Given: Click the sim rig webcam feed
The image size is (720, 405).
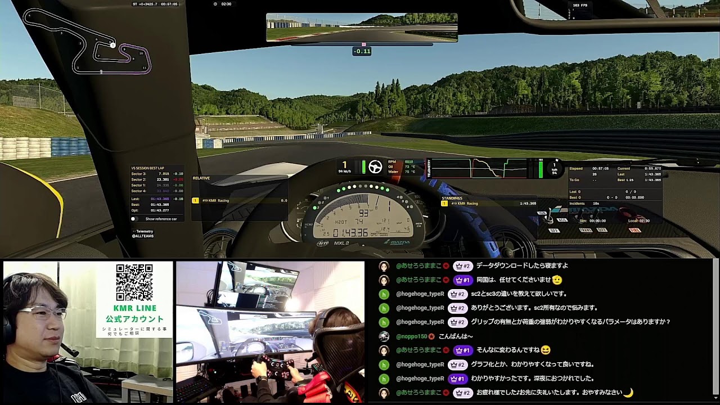Looking at the screenshot, I should click(x=270, y=332).
